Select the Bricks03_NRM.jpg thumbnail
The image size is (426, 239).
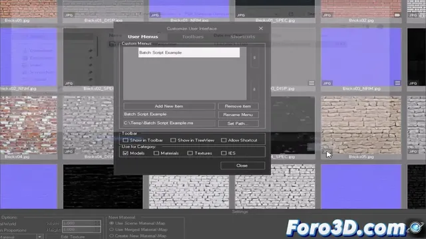[x=361, y=57]
